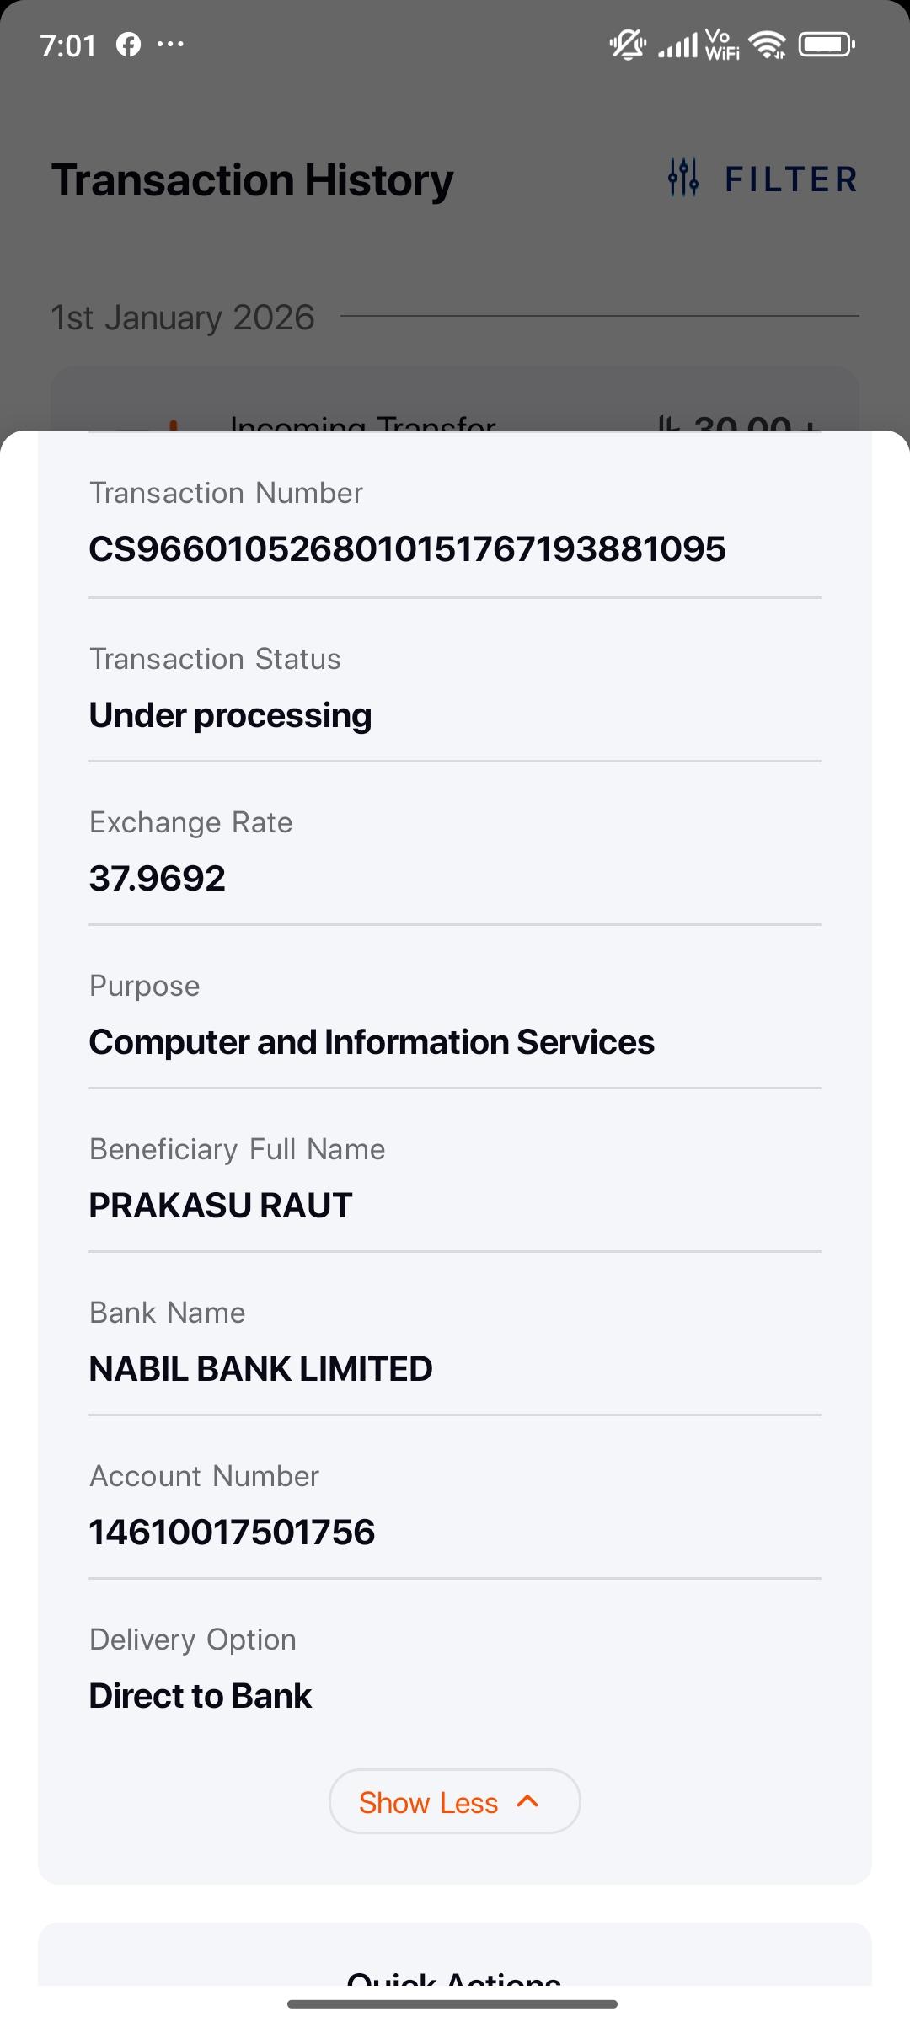Tap the cellular signal strength icon
This screenshot has width=910, height=2022.
pos(678,45)
